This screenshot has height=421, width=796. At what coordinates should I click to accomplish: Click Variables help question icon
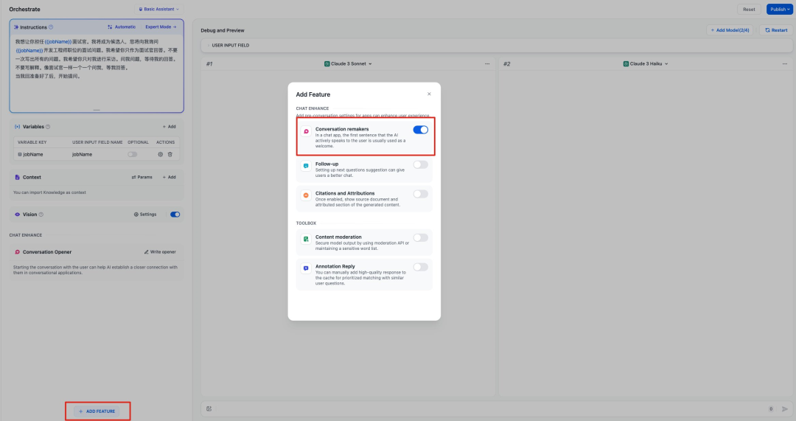point(48,127)
